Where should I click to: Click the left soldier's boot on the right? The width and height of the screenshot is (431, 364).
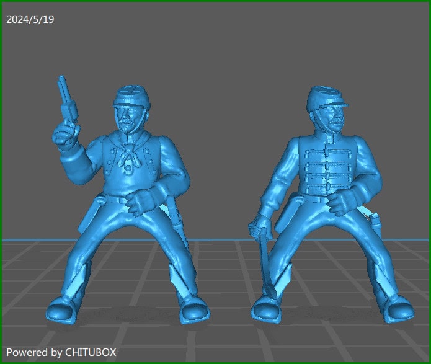pyautogui.click(x=194, y=309)
